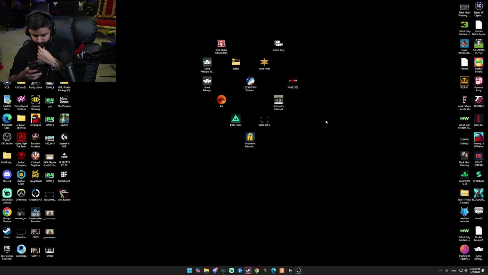Launch Steam from desktop shortcut
The width and height of the screenshot is (488, 275).
point(7,232)
